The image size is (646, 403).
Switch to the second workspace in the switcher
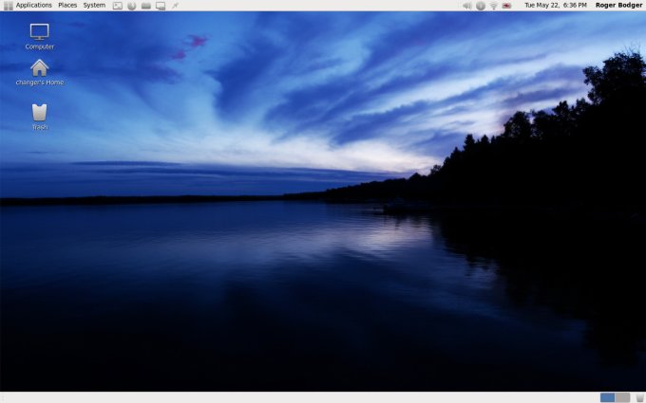pos(622,397)
